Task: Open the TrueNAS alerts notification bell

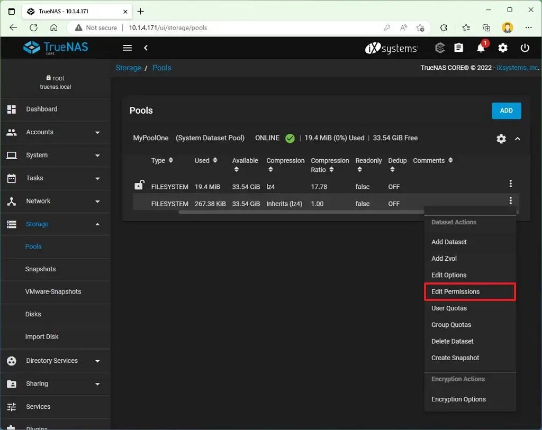Action: (x=481, y=48)
